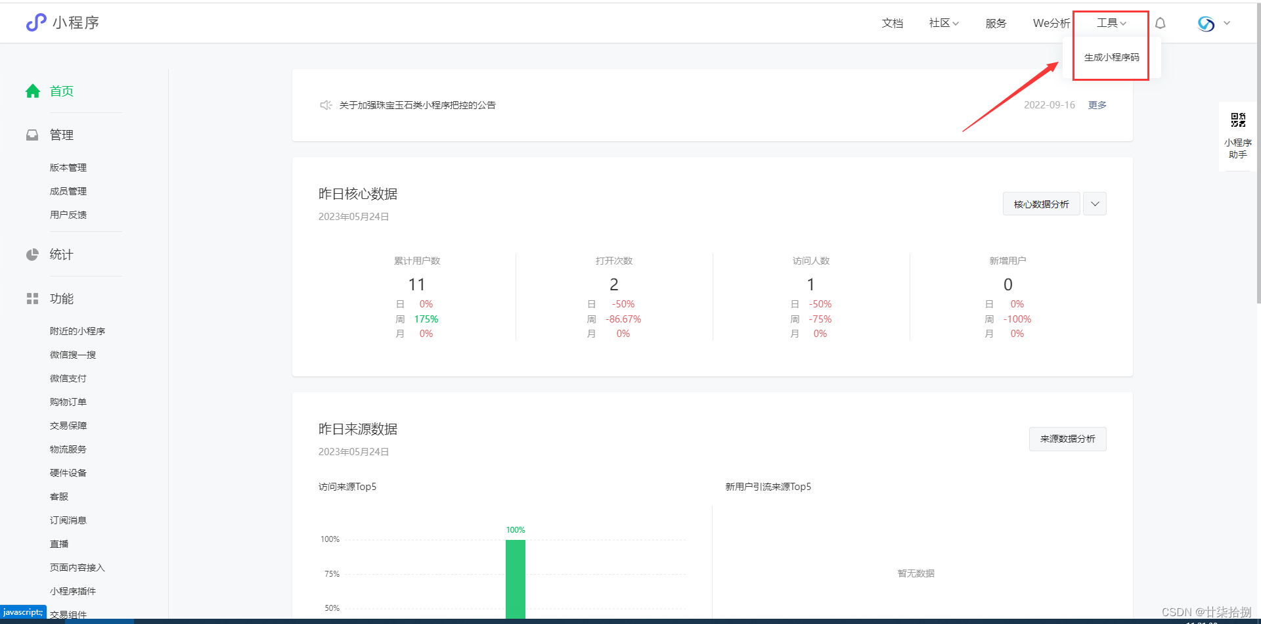Click the 2022-09-16 announcement date
This screenshot has height=624, width=1261.
(x=1050, y=105)
